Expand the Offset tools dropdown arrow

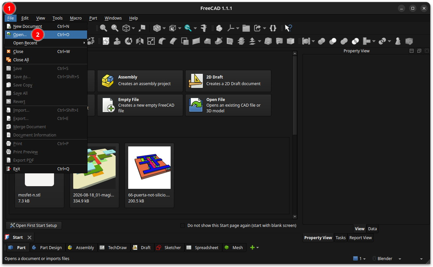259,41
